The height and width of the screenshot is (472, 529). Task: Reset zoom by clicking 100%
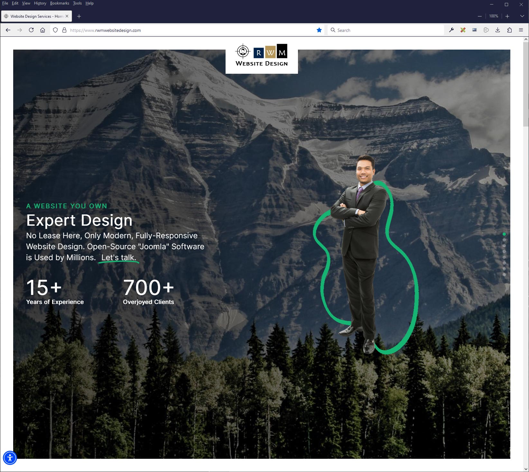pos(494,16)
